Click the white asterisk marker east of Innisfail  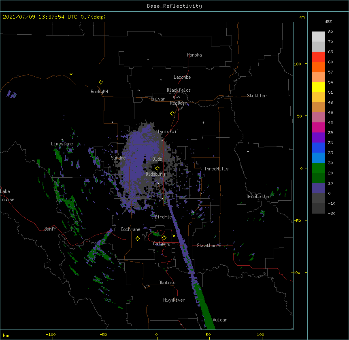(x=203, y=122)
